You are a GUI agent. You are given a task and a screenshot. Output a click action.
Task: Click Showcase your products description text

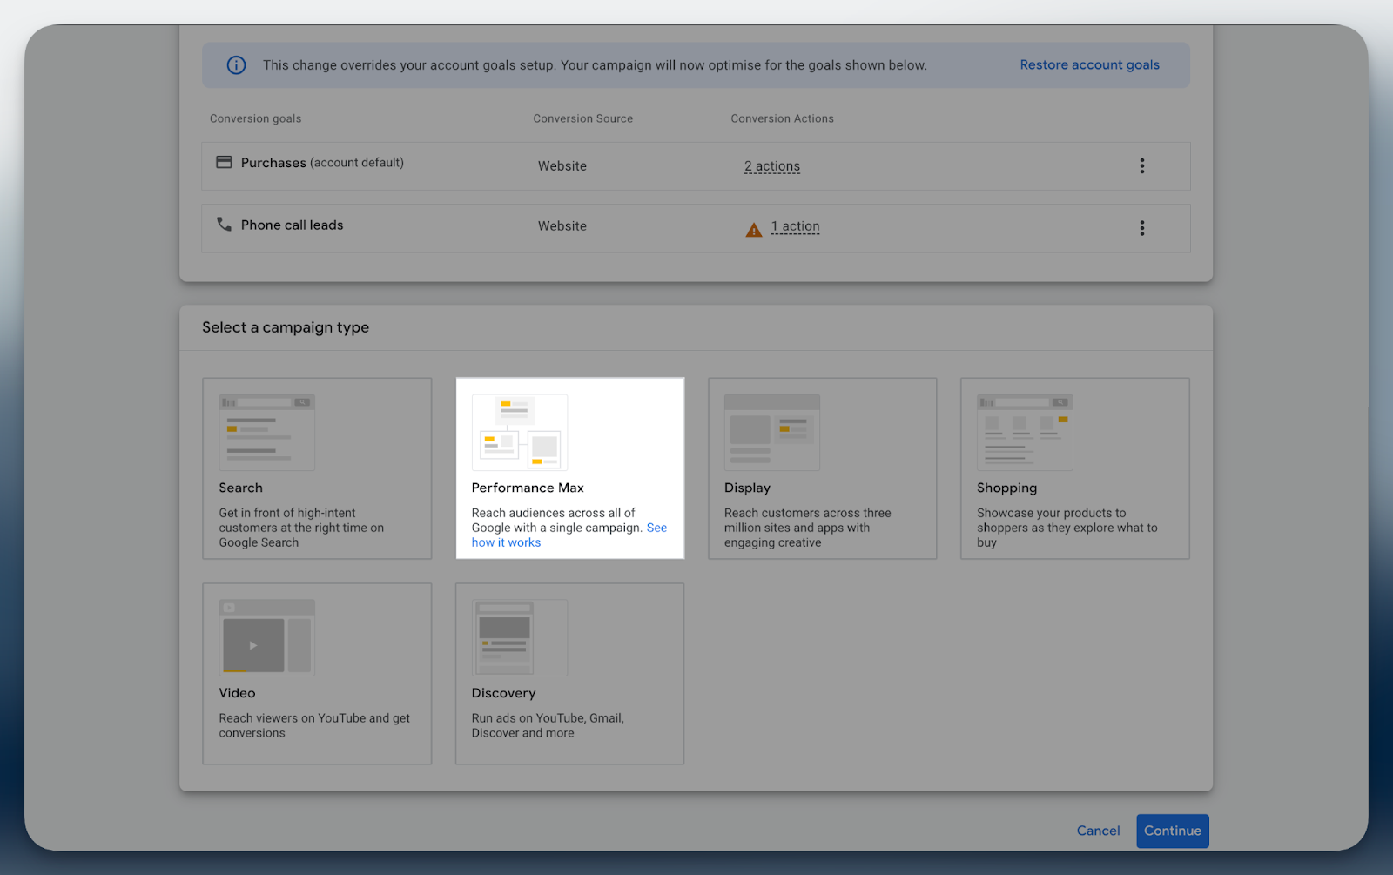click(1067, 528)
